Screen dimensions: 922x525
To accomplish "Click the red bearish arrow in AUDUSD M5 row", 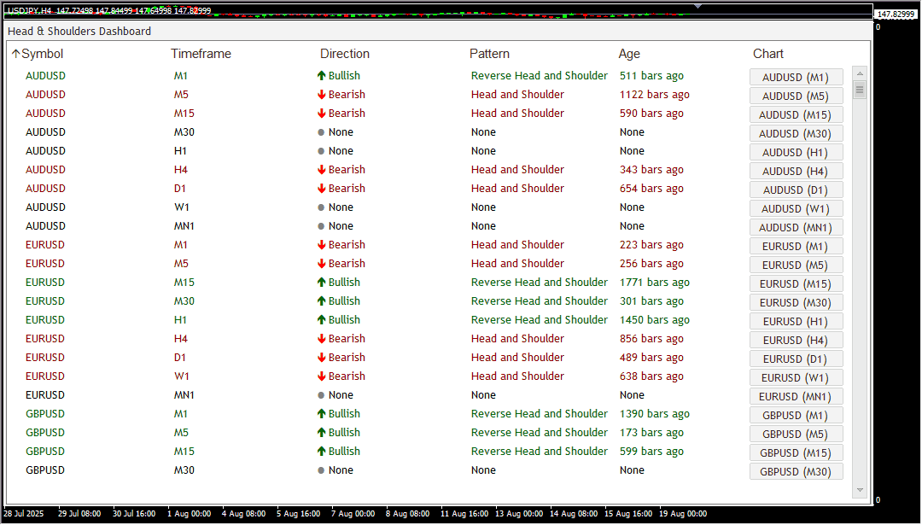I will click(321, 94).
